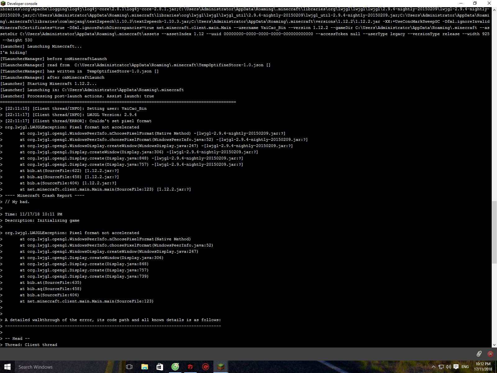Click the "after onMinecraftLaunch" log line
The image size is (497, 373).
click(x=52, y=77)
